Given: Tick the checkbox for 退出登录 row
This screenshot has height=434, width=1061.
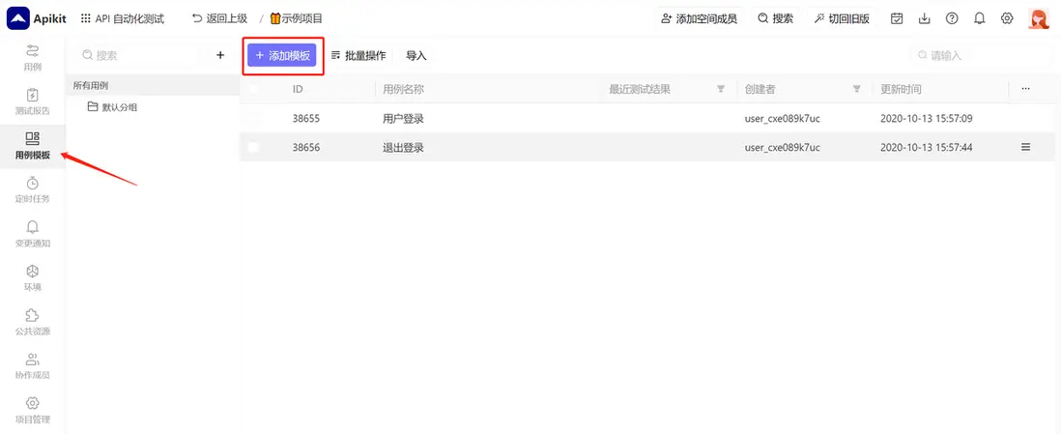Looking at the screenshot, I should [x=254, y=147].
